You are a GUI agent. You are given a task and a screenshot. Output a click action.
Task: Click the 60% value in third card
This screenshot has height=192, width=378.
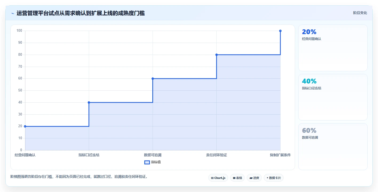coord(309,131)
